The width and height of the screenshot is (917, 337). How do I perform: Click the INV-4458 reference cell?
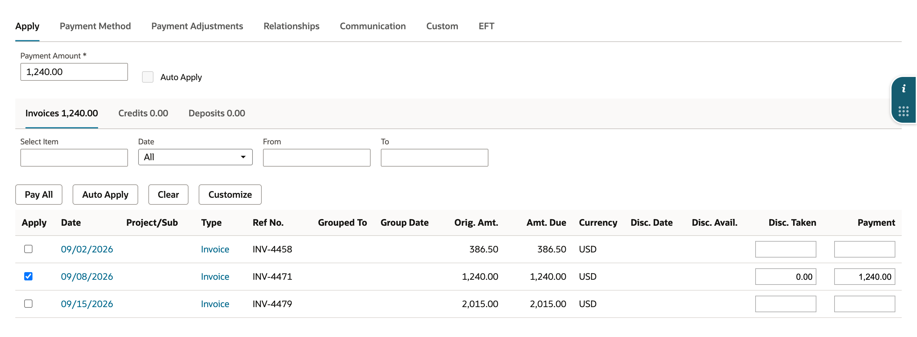point(272,249)
